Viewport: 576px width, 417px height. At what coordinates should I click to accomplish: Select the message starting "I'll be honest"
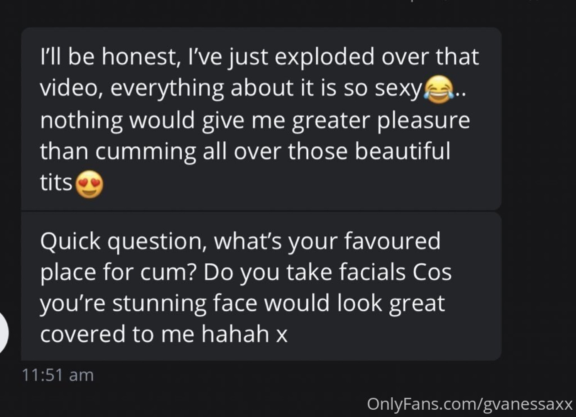(261, 119)
